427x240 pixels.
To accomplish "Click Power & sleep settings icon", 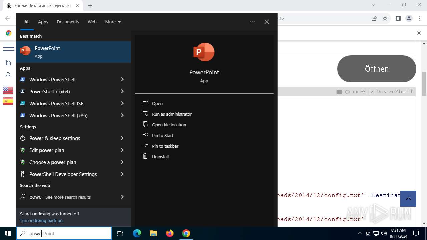I will 23,138.
